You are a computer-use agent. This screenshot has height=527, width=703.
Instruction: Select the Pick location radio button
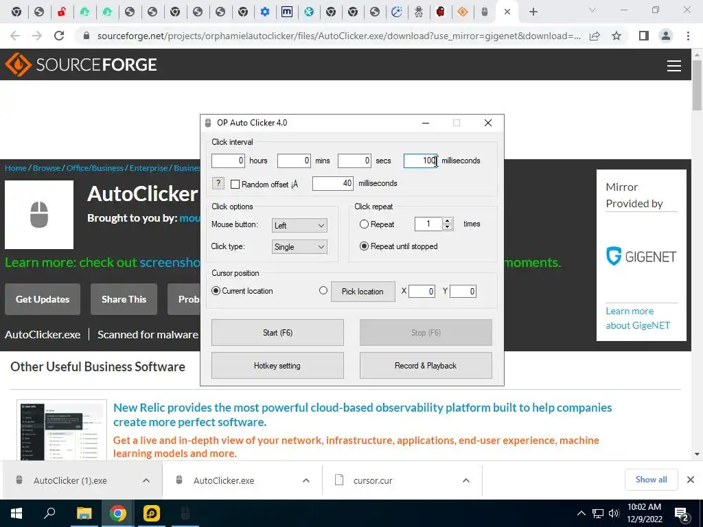tap(323, 290)
